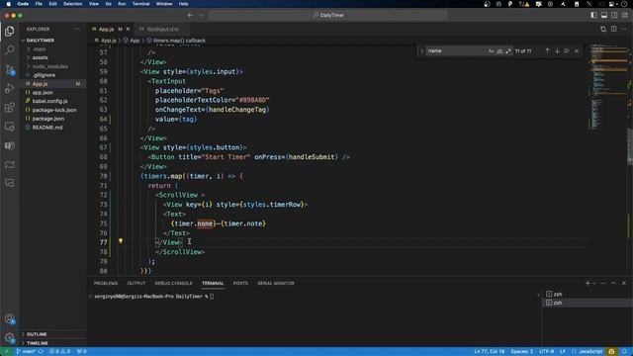Open the Extensions view
Viewport: 633px width, 356px height.
point(9,108)
